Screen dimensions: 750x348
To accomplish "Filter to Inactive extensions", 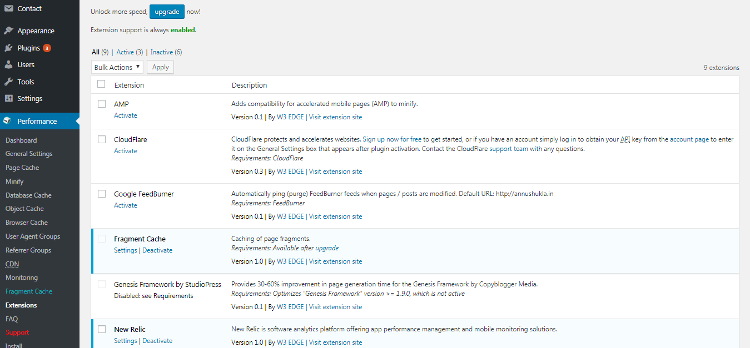I will coord(166,52).
